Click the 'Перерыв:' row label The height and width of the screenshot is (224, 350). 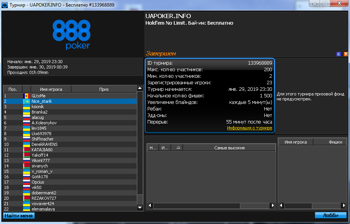(x=158, y=122)
